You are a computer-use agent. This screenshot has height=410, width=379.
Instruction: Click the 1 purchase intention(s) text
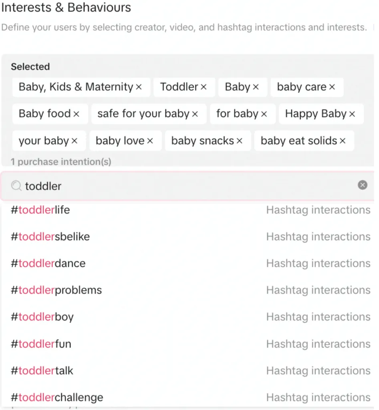click(61, 162)
